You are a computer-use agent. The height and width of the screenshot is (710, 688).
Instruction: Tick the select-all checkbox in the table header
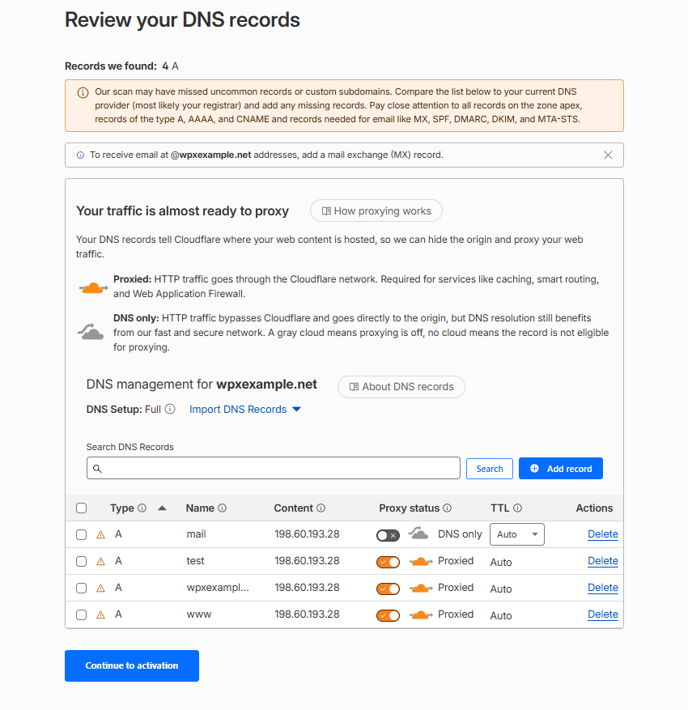82,508
